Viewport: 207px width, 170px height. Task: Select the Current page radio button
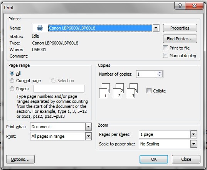click(12, 81)
